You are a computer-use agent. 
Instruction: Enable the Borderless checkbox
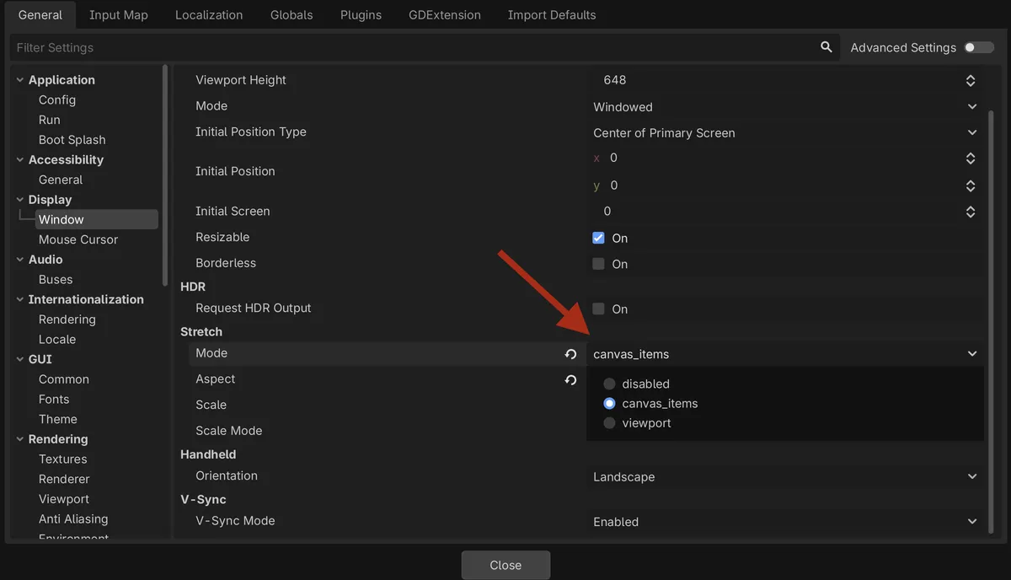click(x=599, y=264)
